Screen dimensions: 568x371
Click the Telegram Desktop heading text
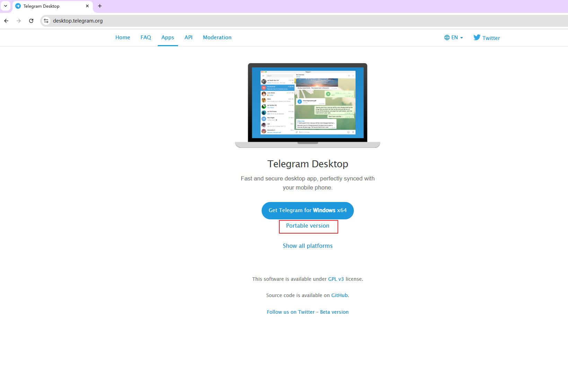(x=308, y=164)
